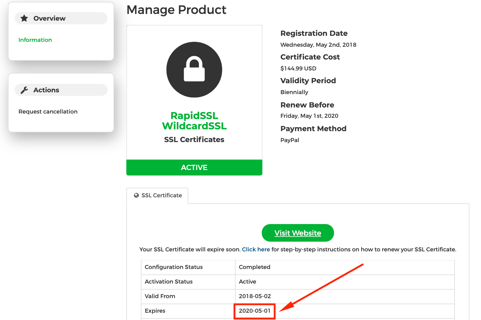The width and height of the screenshot is (481, 320).
Task: Click the star icon beside Overview
Action: tap(24, 18)
